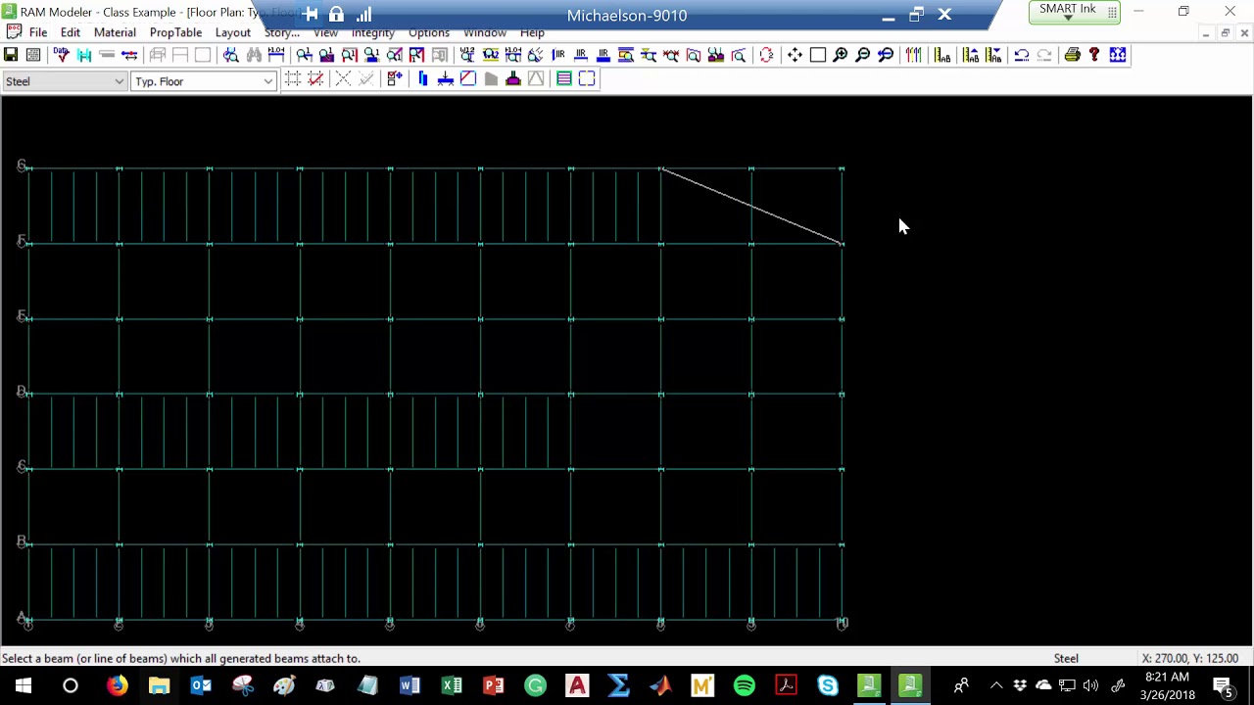Select the Beam layout icon
Image resolution: width=1254 pixels, height=705 pixels.
[446, 79]
